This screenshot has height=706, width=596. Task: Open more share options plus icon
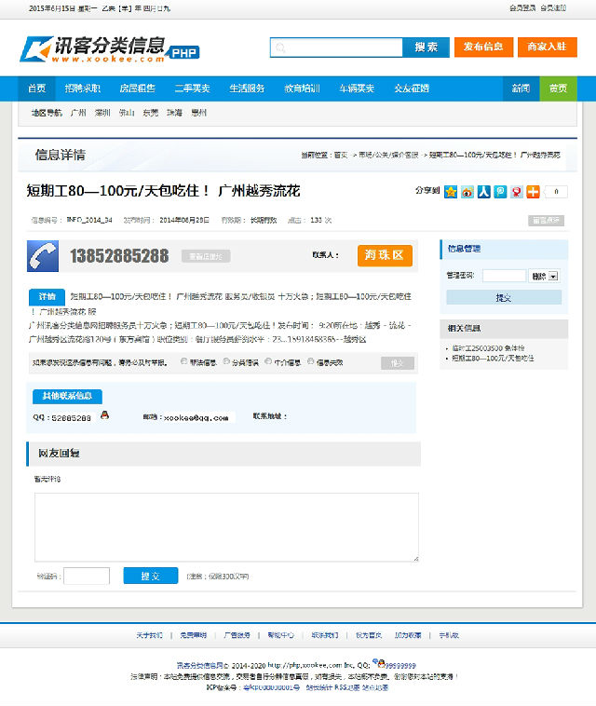pos(534,192)
